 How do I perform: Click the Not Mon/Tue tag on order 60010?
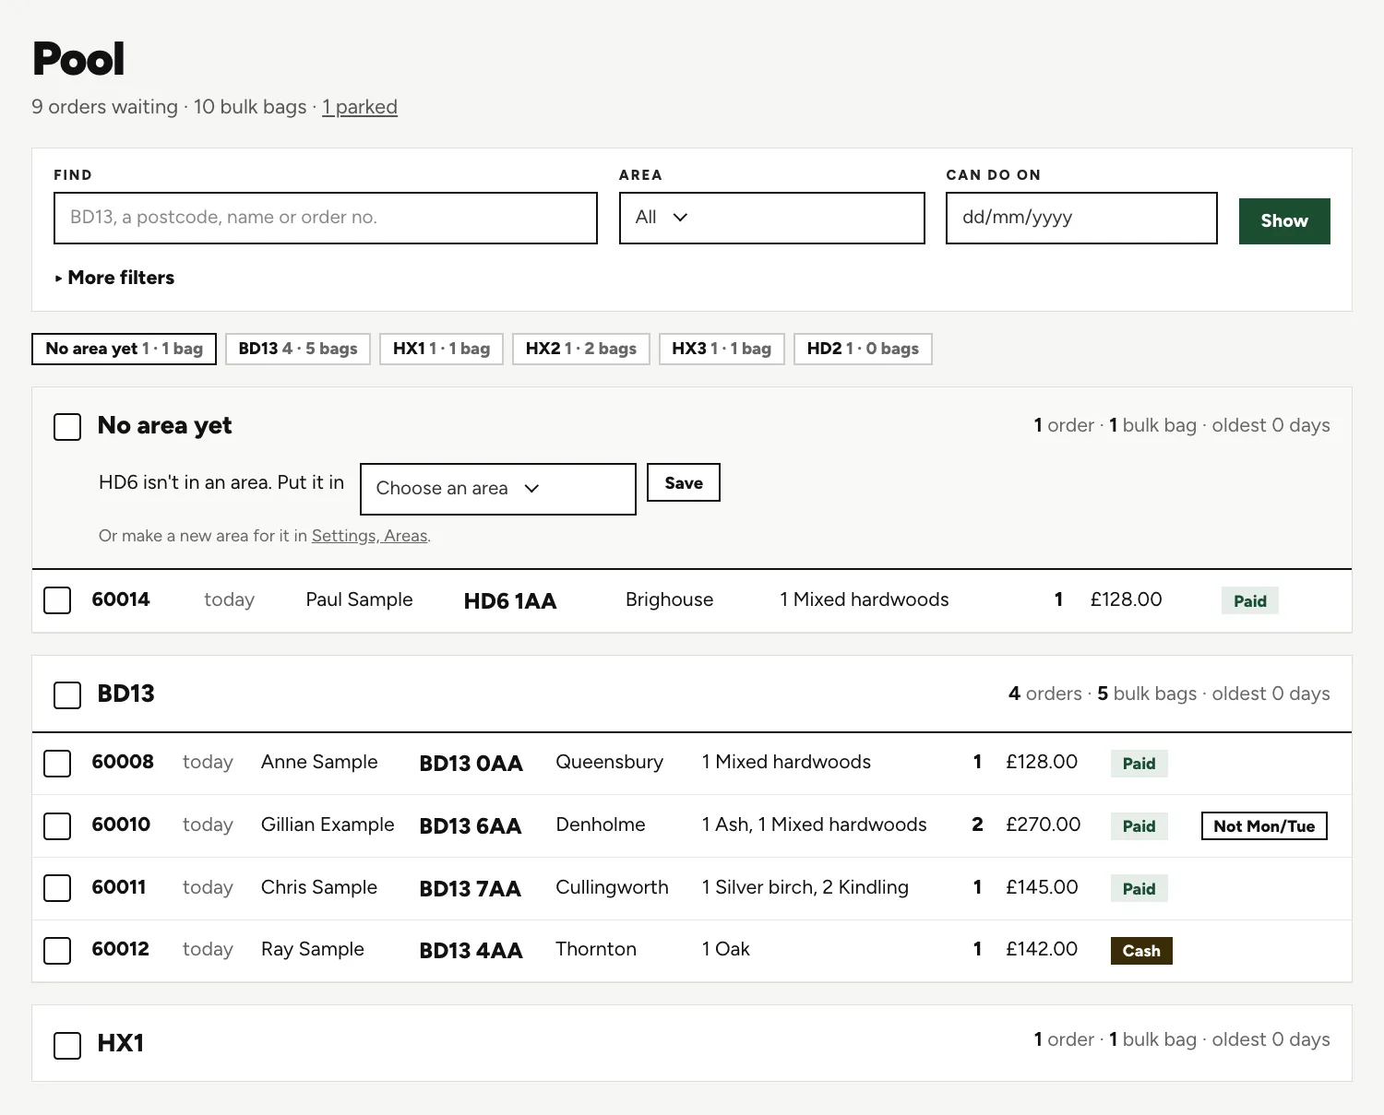pos(1264,826)
